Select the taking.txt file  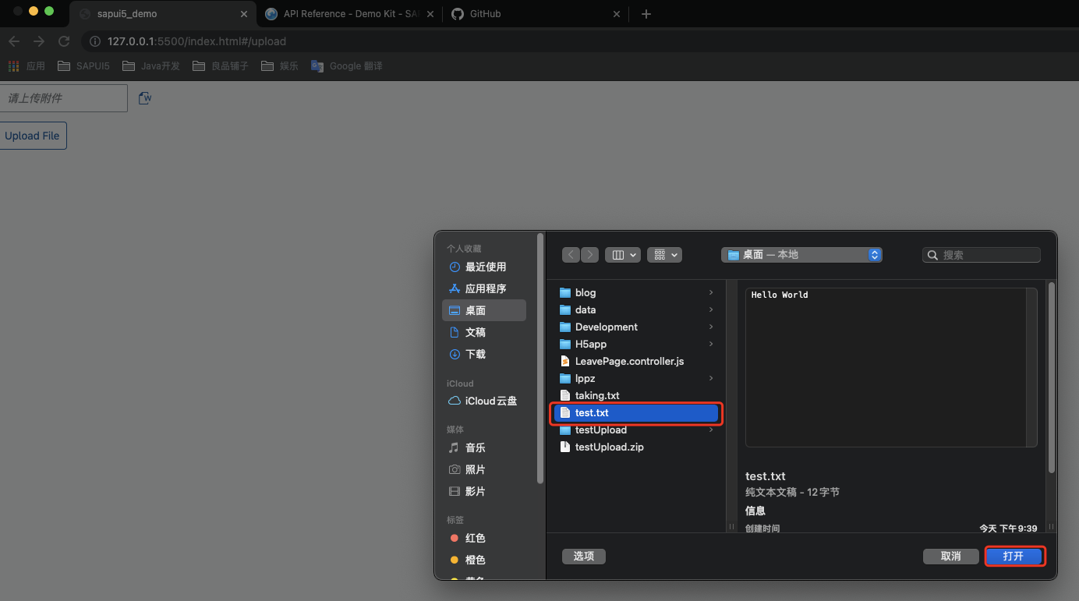point(636,395)
